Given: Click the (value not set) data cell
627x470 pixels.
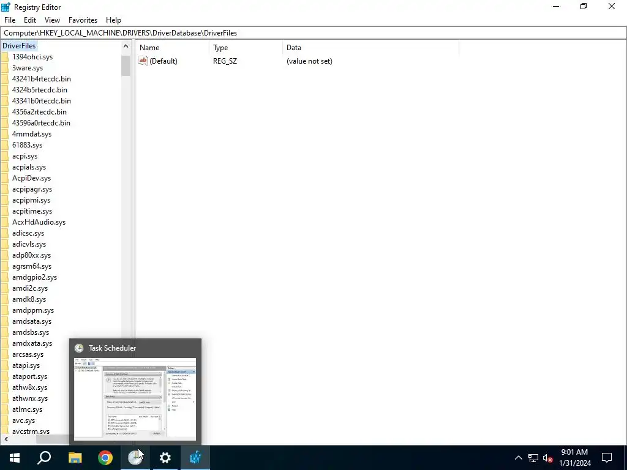Looking at the screenshot, I should (x=309, y=61).
